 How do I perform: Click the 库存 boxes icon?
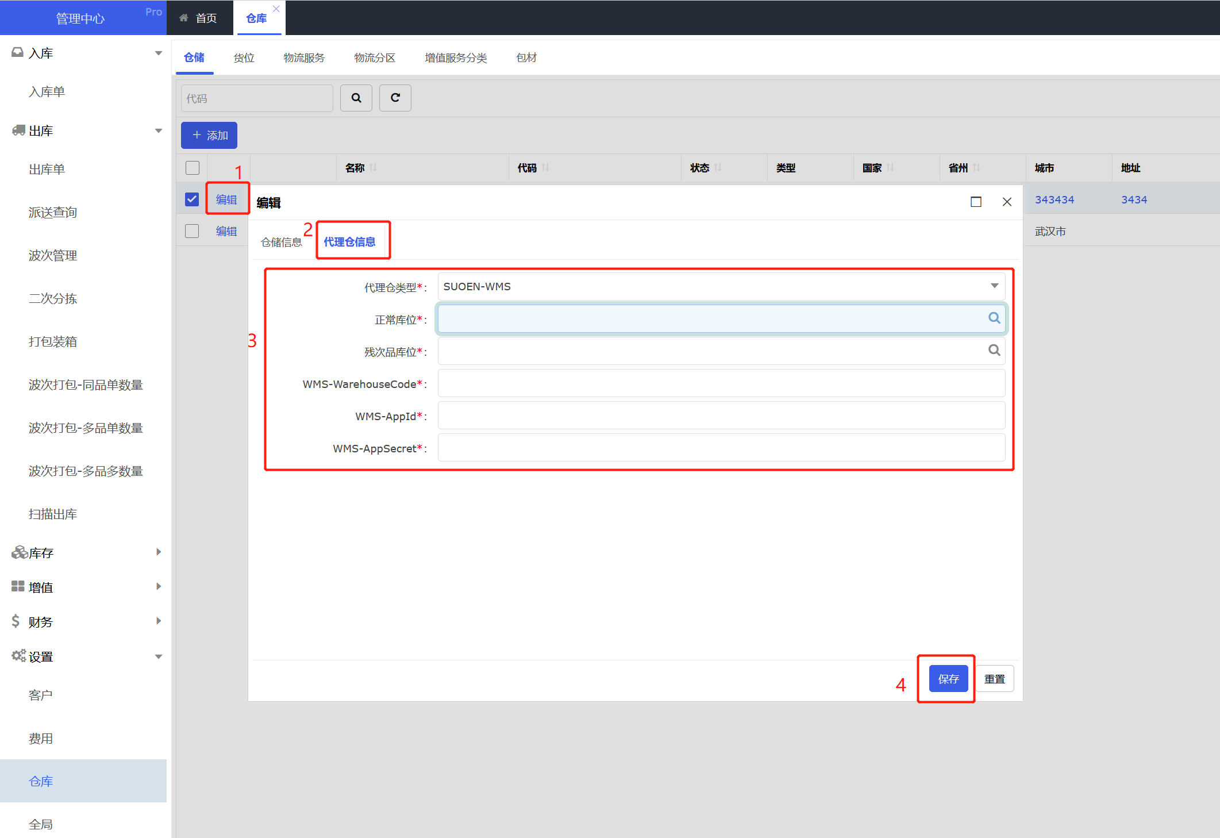click(20, 552)
